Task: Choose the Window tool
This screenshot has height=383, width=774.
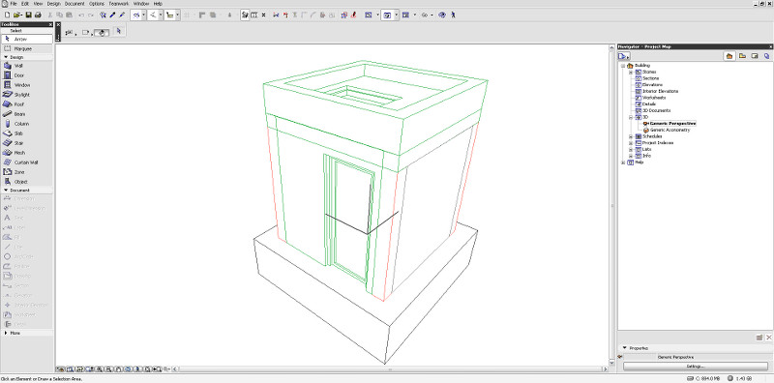Action: [27, 85]
